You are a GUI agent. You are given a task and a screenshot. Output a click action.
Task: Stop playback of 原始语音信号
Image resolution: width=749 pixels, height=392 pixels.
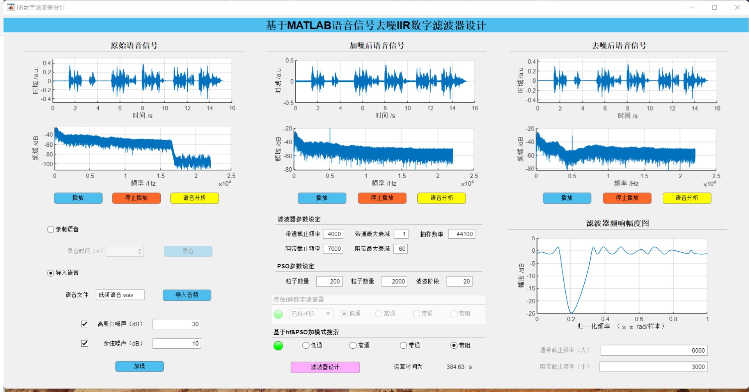pos(137,198)
